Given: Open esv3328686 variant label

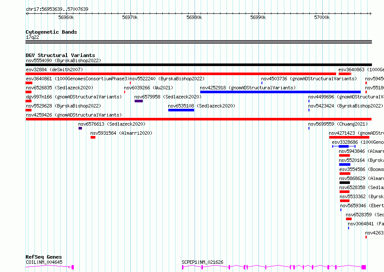Looking at the screenshot, I should [358, 142].
